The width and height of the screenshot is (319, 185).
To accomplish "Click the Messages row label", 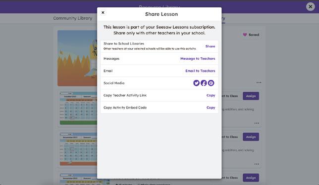I will click(x=111, y=59).
